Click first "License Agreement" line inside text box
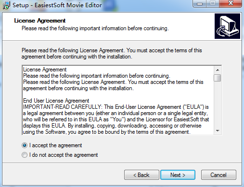The image size is (244, 187). (45, 70)
